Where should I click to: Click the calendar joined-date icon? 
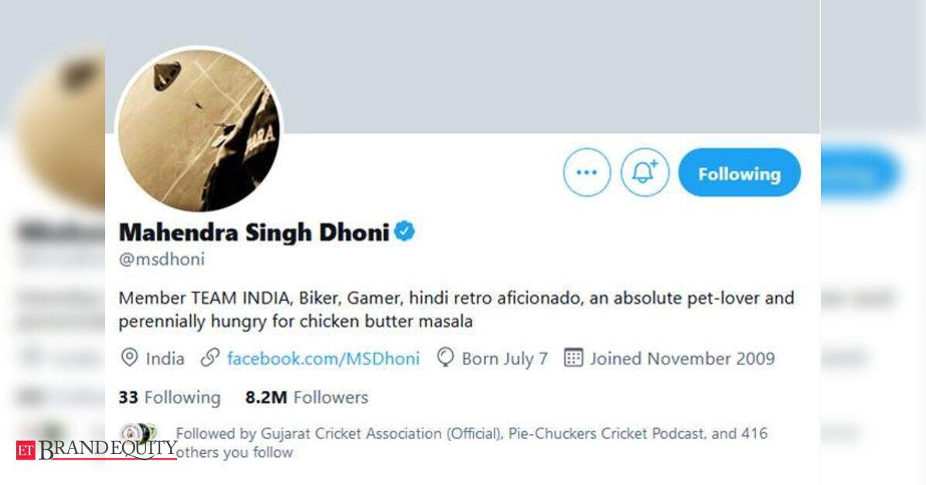573,358
